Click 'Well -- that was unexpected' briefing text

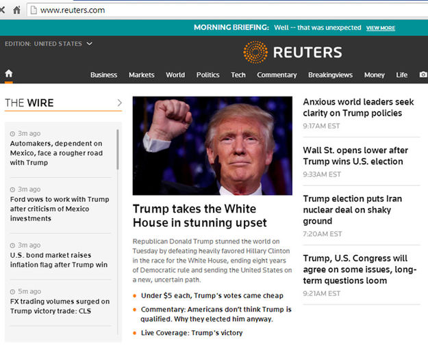[x=318, y=27]
